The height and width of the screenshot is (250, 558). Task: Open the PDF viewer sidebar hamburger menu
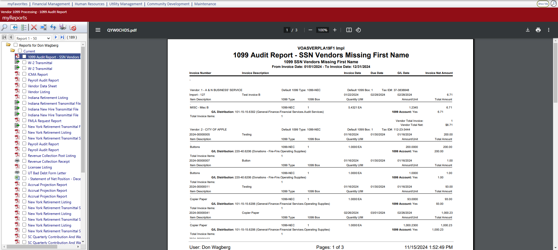pyautogui.click(x=98, y=30)
